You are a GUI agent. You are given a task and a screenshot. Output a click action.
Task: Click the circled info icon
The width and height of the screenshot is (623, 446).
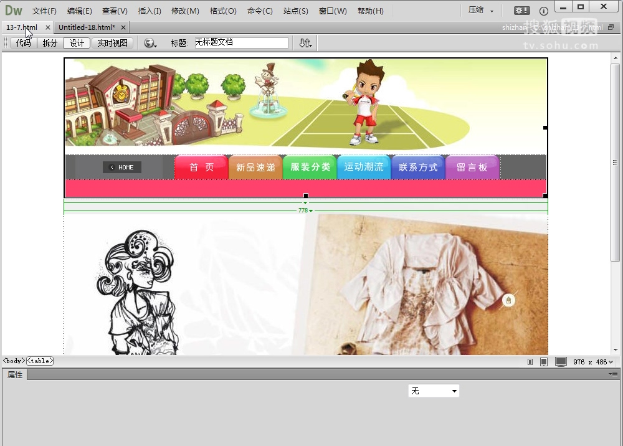pyautogui.click(x=543, y=11)
